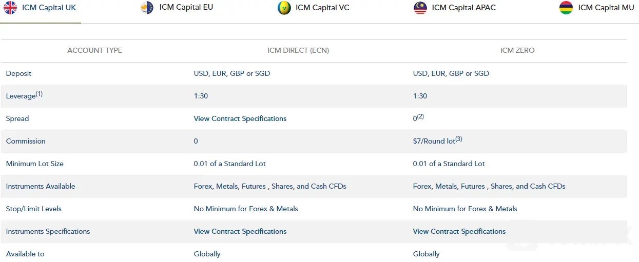Viewport: 639px width, 262px height.
Task: Click the Saint Vincent flag icon
Action: [284, 8]
